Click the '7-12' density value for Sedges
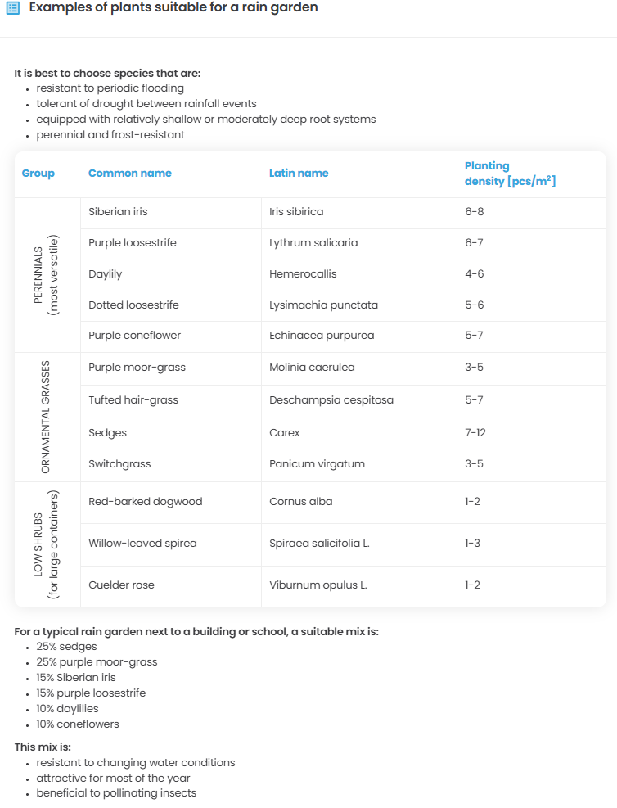Screen dimensions: 617x808 coord(475,433)
